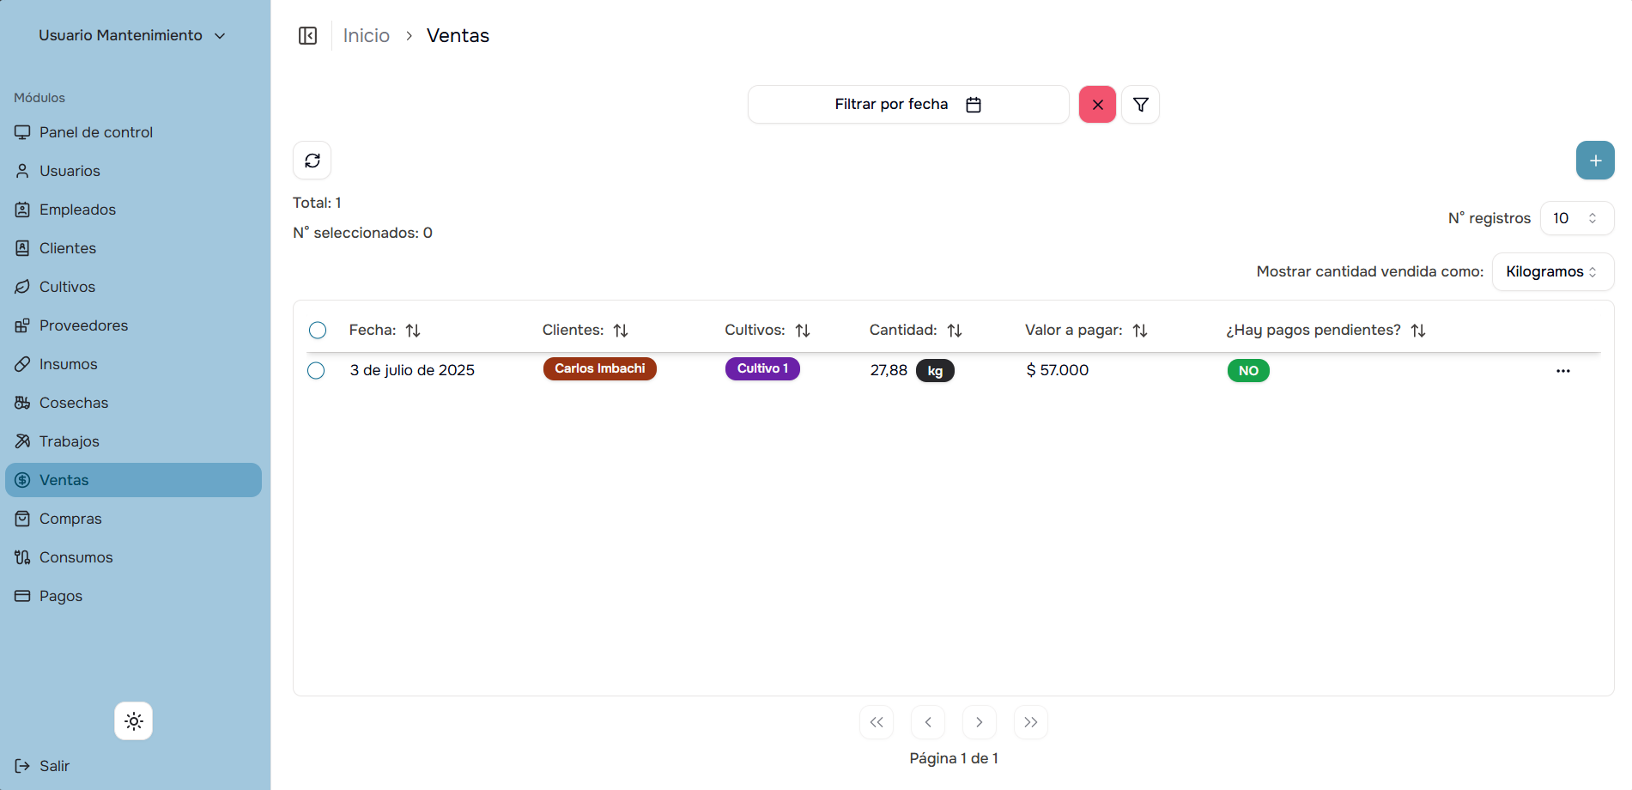Clear the date filter with red X

pos(1097,105)
